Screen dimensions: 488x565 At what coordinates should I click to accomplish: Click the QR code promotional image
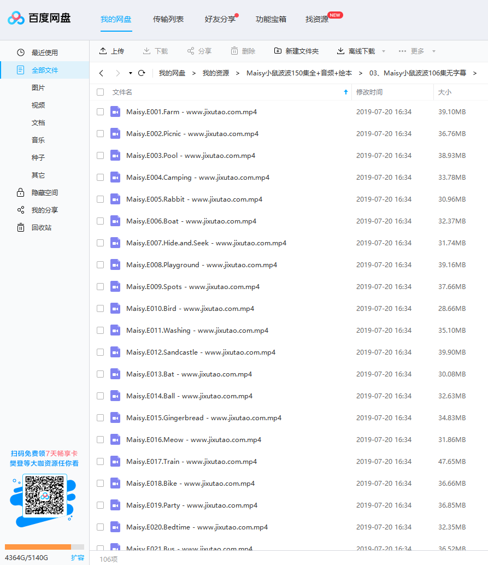click(45, 495)
